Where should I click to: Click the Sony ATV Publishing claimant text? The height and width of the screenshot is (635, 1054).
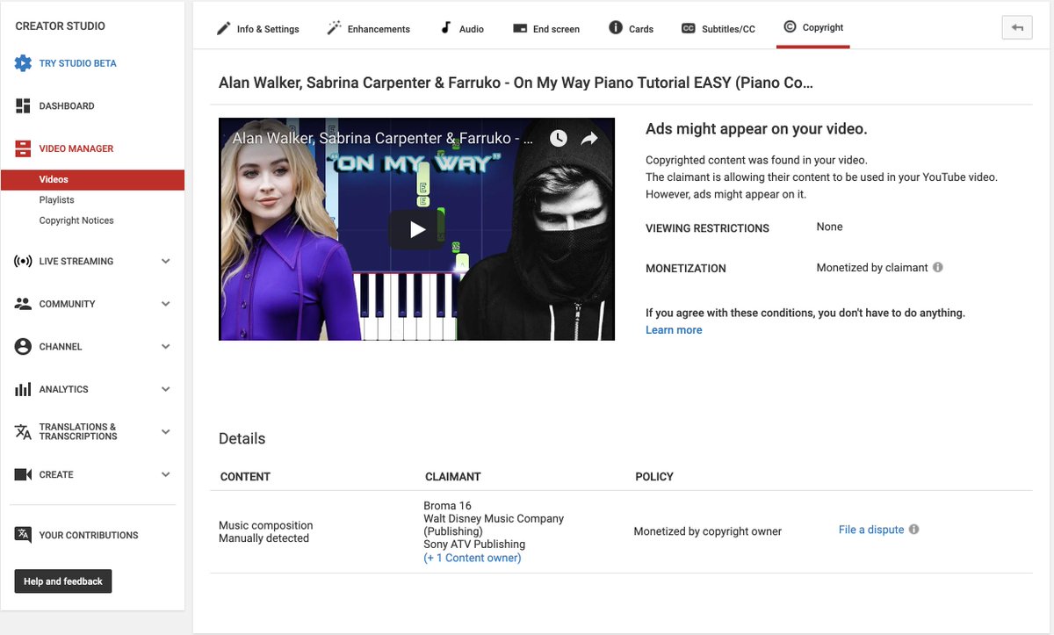click(x=474, y=545)
